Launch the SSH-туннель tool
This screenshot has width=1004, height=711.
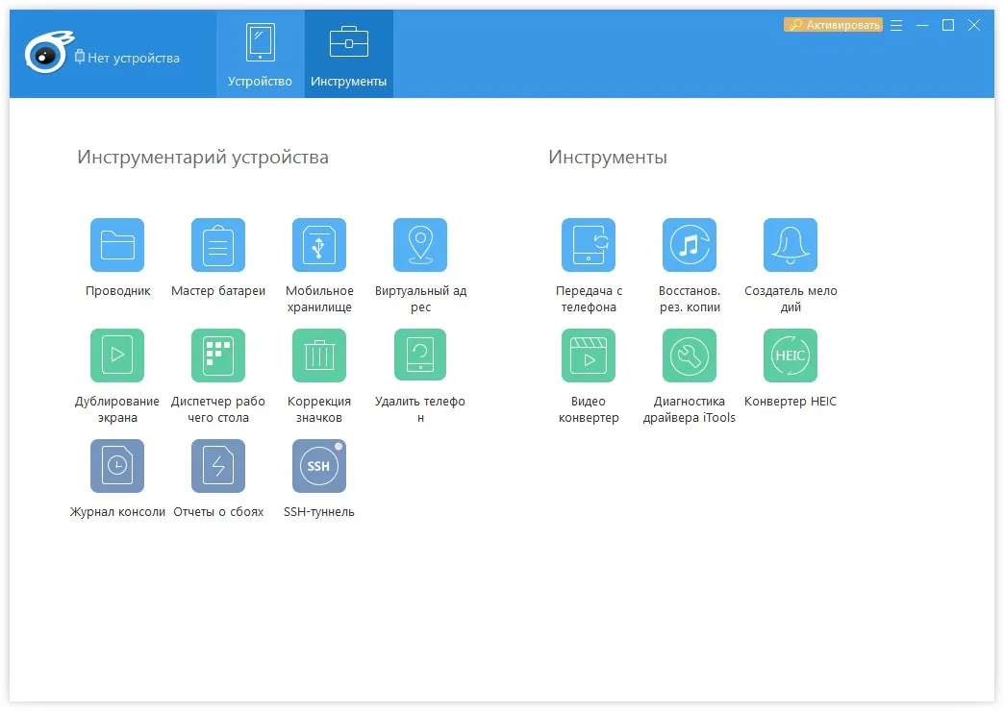tap(319, 466)
